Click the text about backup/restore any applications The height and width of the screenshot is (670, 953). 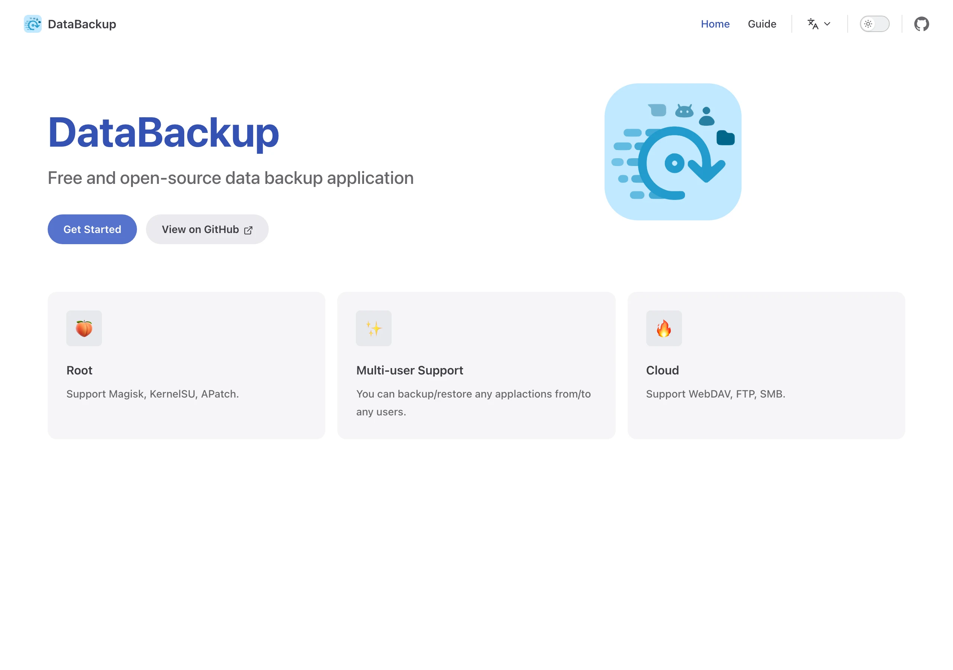point(473,403)
